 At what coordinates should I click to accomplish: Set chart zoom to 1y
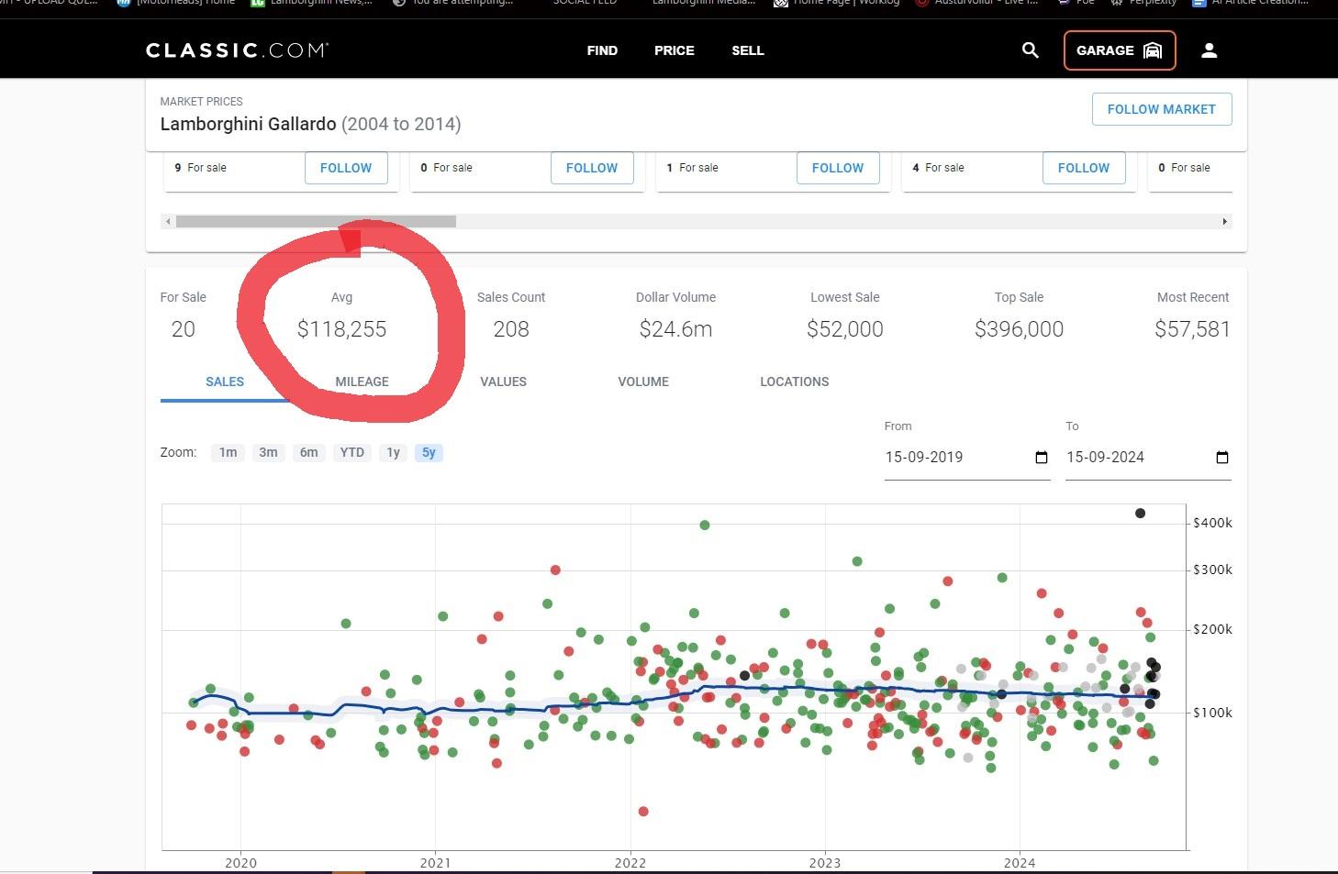click(x=393, y=452)
